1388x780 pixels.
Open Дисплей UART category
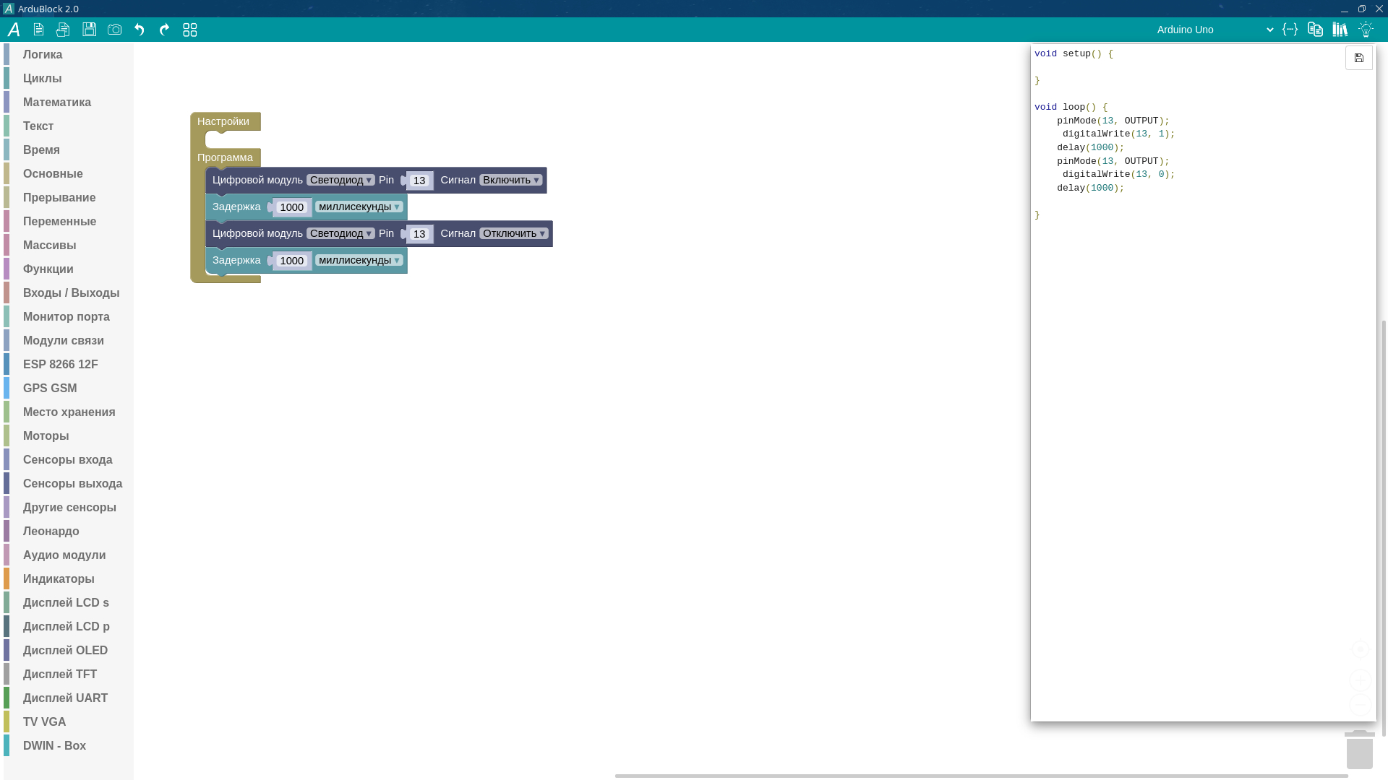pos(68,698)
